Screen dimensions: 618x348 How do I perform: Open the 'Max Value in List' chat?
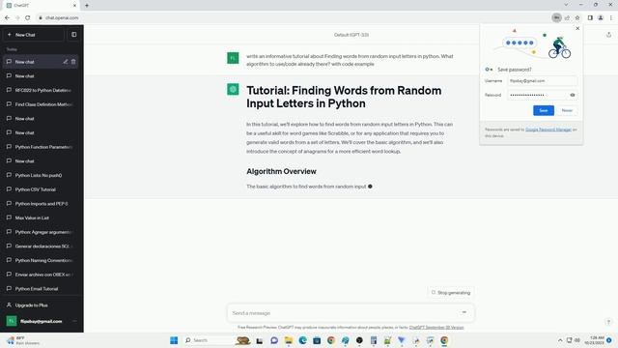click(x=41, y=217)
